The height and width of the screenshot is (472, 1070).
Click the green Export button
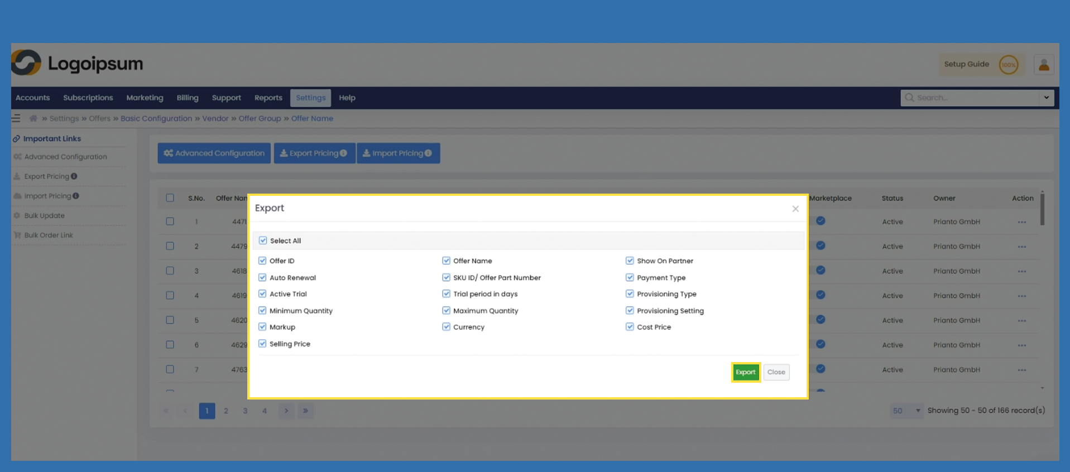745,372
